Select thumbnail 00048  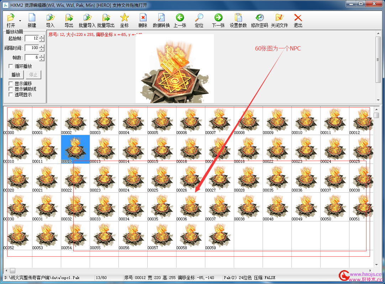[277, 207]
